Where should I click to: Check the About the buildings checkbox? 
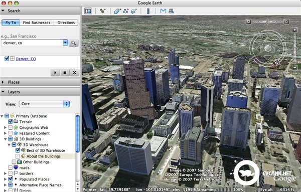click(x=18, y=156)
